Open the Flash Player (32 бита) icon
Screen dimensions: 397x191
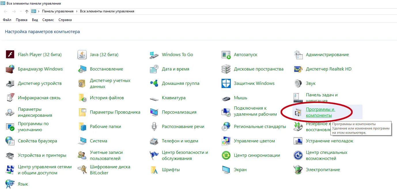[10, 55]
